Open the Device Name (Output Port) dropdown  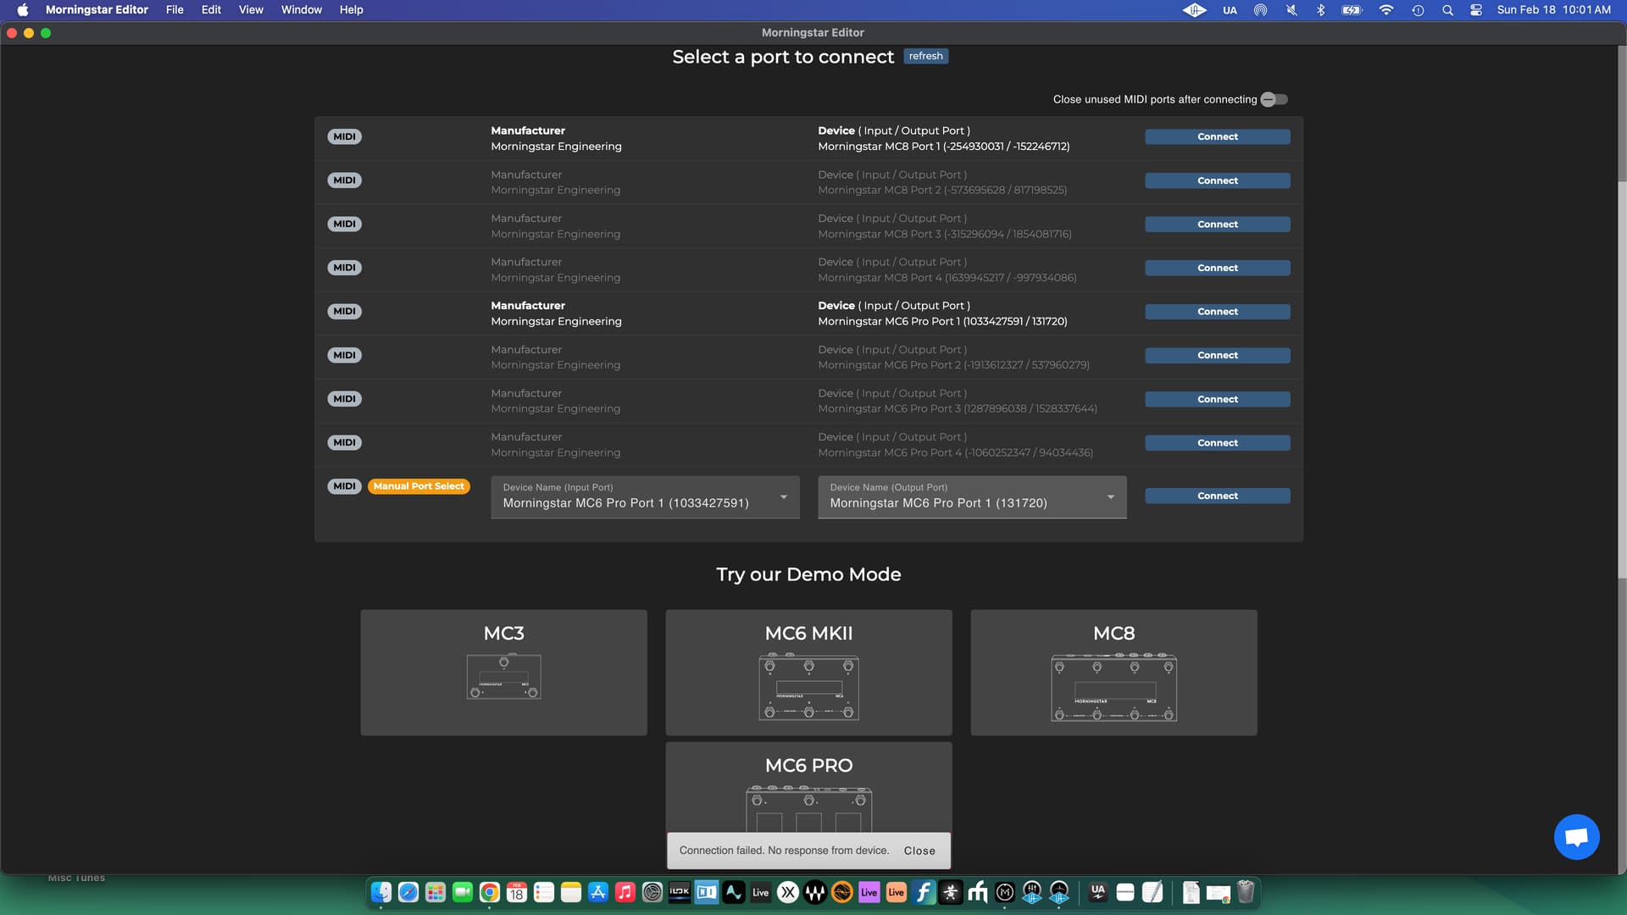tap(972, 496)
